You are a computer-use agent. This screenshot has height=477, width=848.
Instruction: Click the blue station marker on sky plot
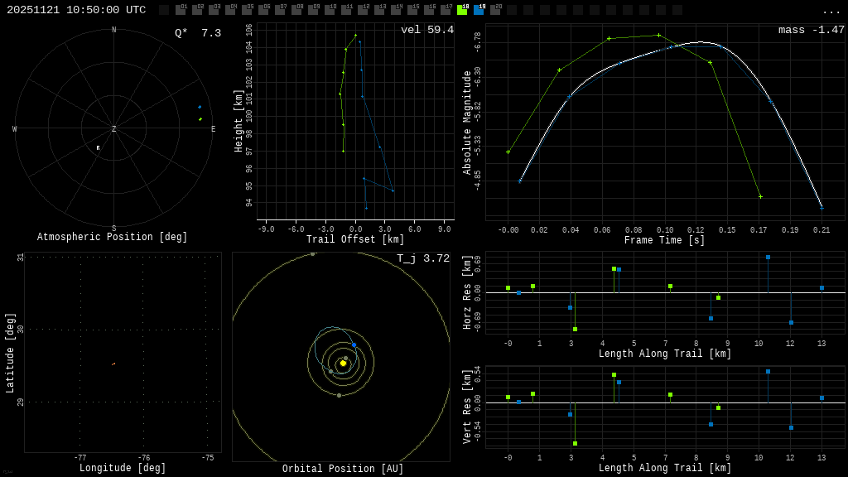tap(200, 107)
